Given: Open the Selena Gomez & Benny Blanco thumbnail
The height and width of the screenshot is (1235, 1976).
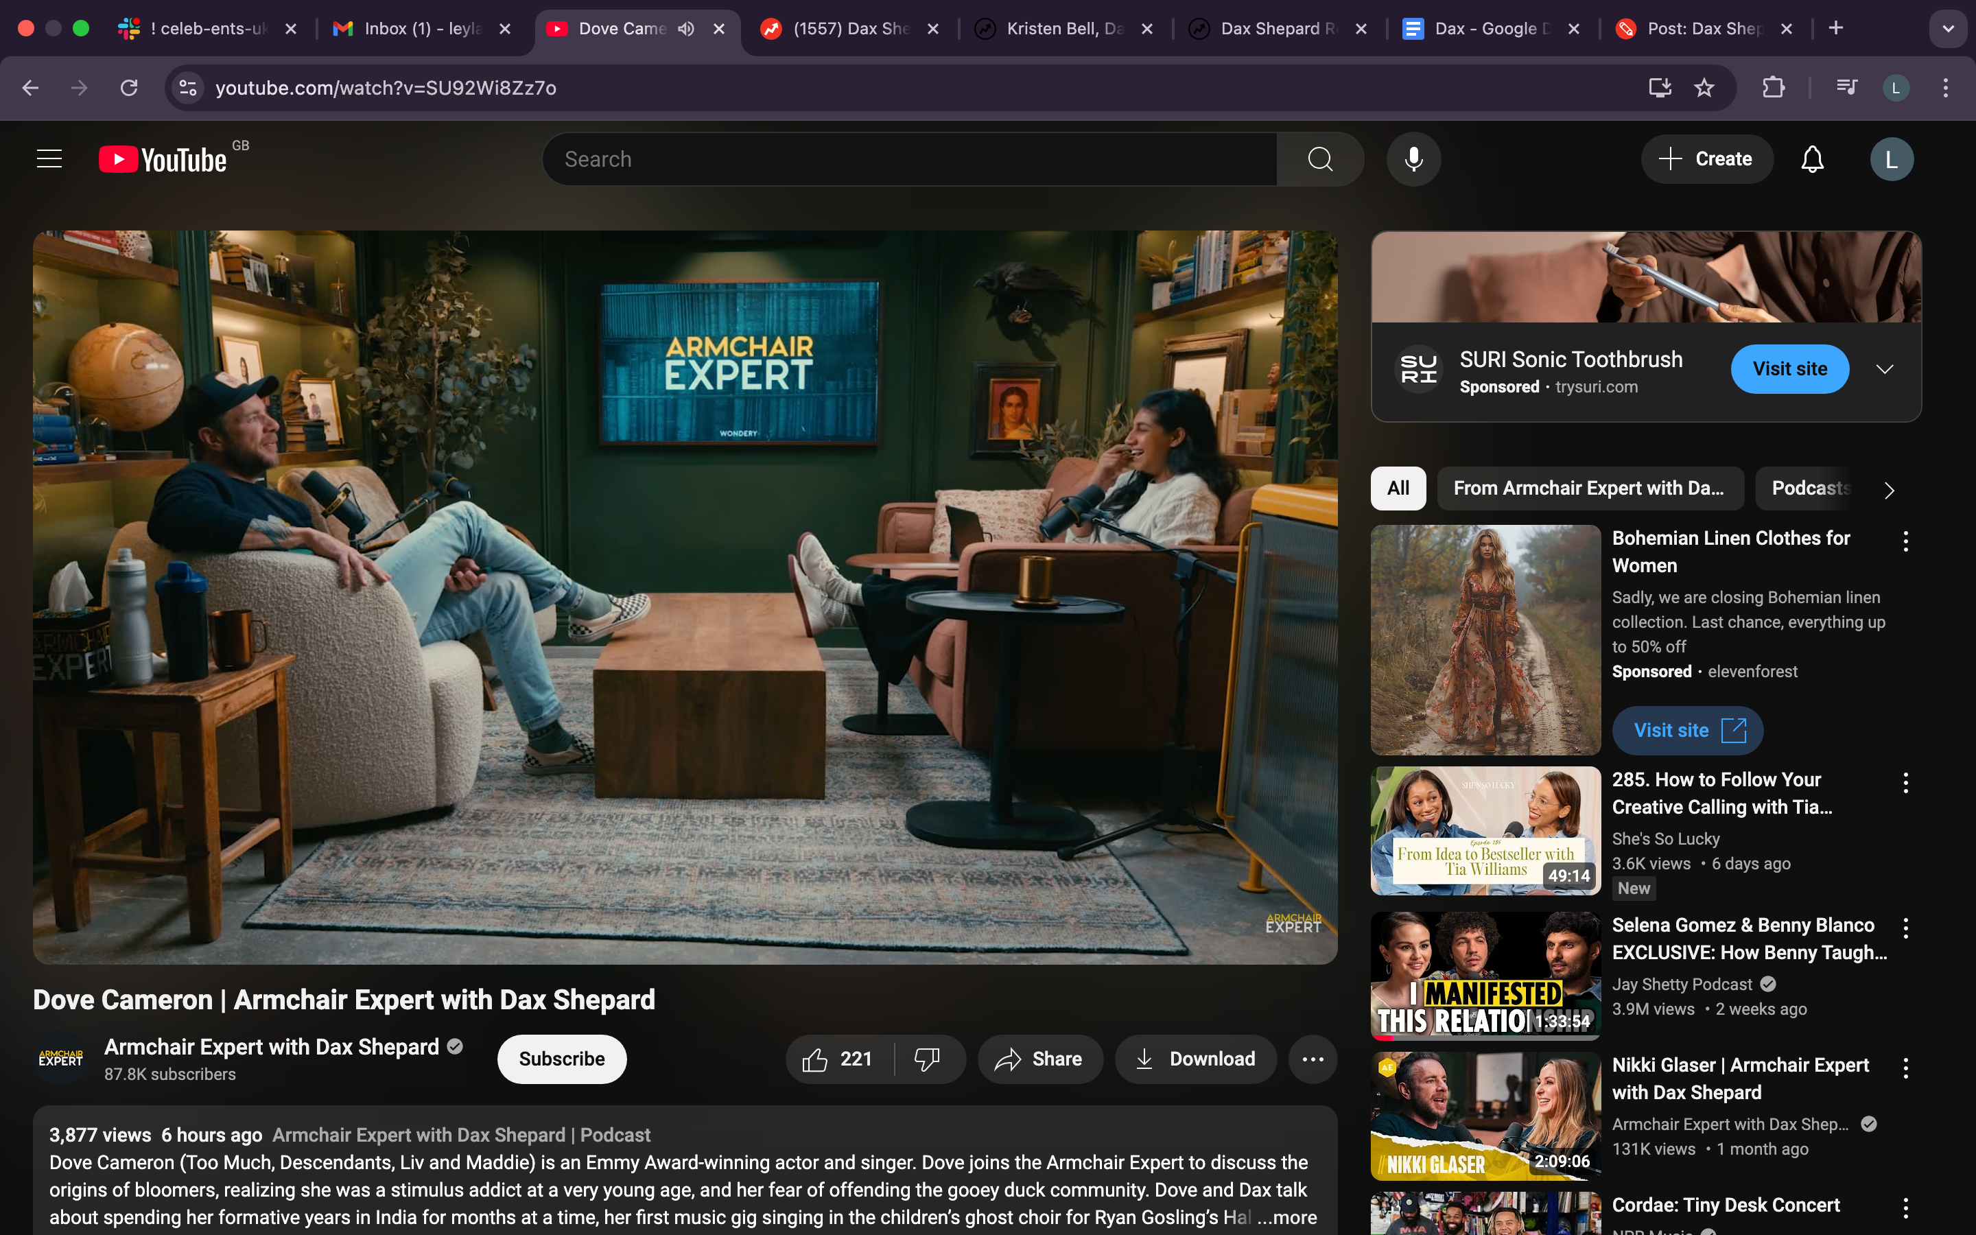Looking at the screenshot, I should point(1485,976).
